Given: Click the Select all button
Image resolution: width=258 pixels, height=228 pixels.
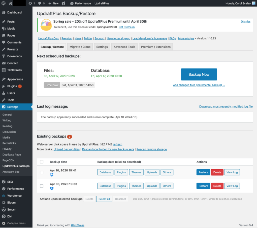Looking at the screenshot, I should point(104,199).
